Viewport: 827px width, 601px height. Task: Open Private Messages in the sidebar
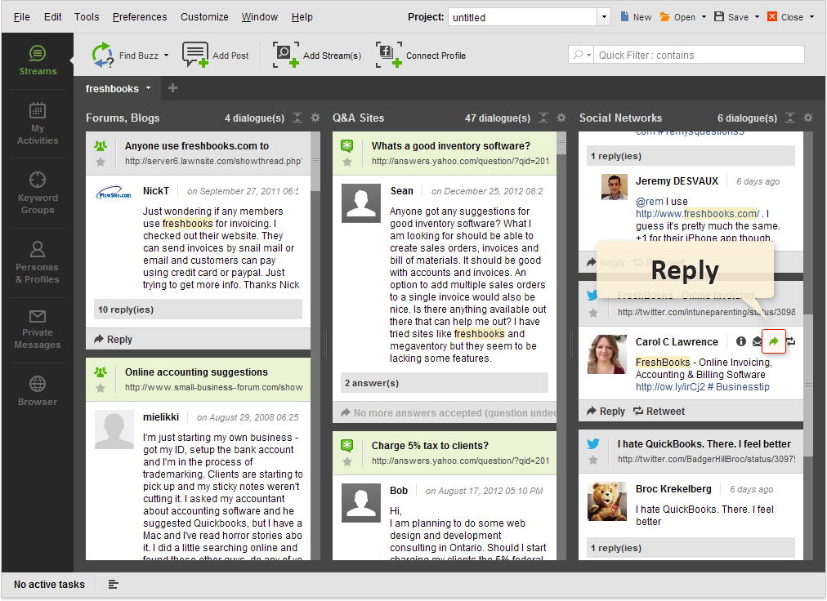[x=38, y=329]
